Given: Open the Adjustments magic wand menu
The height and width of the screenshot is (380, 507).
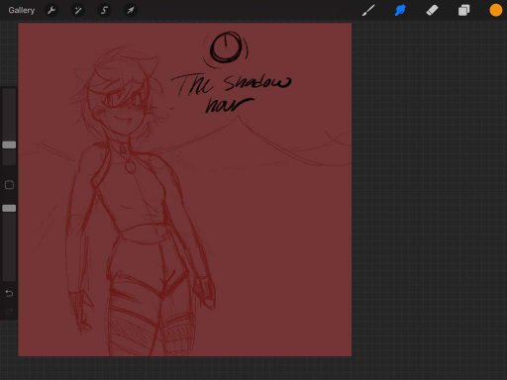Looking at the screenshot, I should pyautogui.click(x=77, y=10).
